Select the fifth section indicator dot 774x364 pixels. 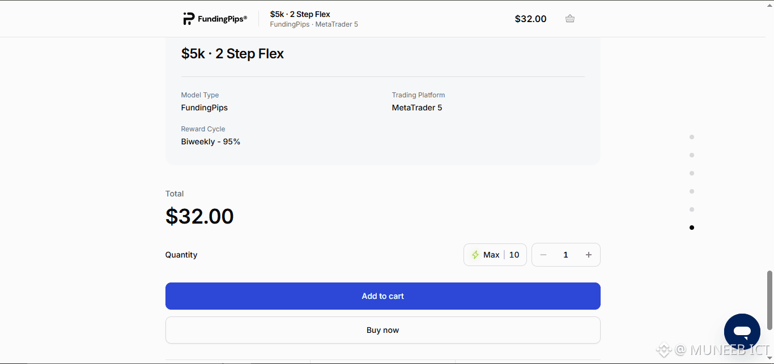(x=692, y=209)
